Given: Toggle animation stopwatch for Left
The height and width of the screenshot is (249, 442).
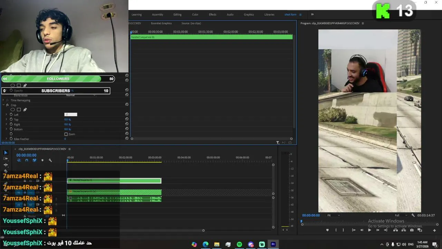Looking at the screenshot, I should (11, 114).
